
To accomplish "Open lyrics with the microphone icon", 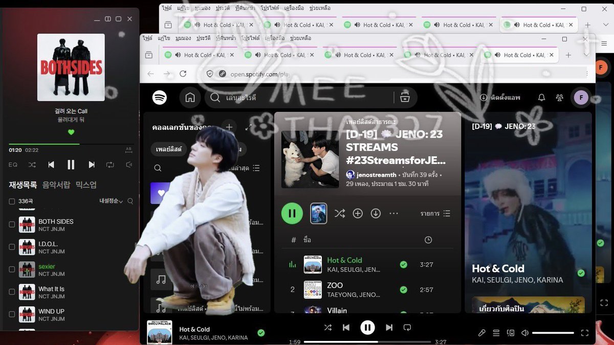I will [481, 333].
